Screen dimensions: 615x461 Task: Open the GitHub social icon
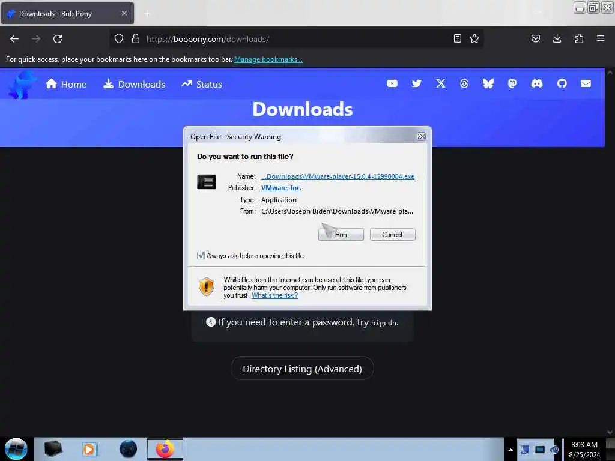pyautogui.click(x=562, y=84)
